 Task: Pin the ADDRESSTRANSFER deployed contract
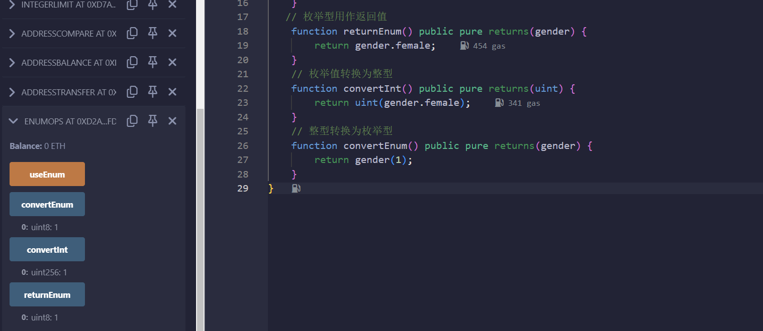pyautogui.click(x=152, y=92)
